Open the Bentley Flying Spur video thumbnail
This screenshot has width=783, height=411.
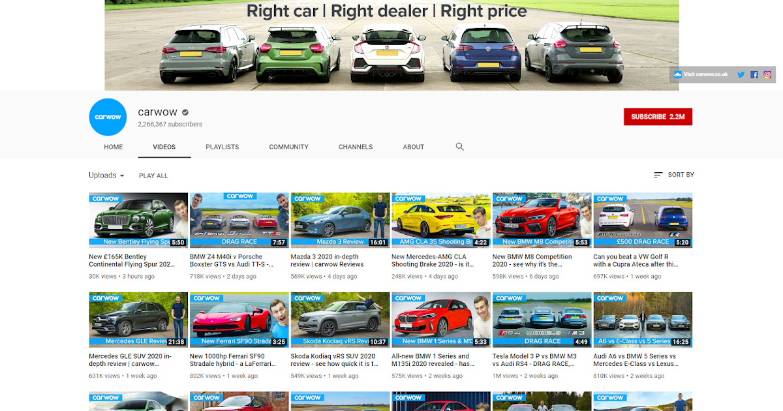[x=138, y=220]
